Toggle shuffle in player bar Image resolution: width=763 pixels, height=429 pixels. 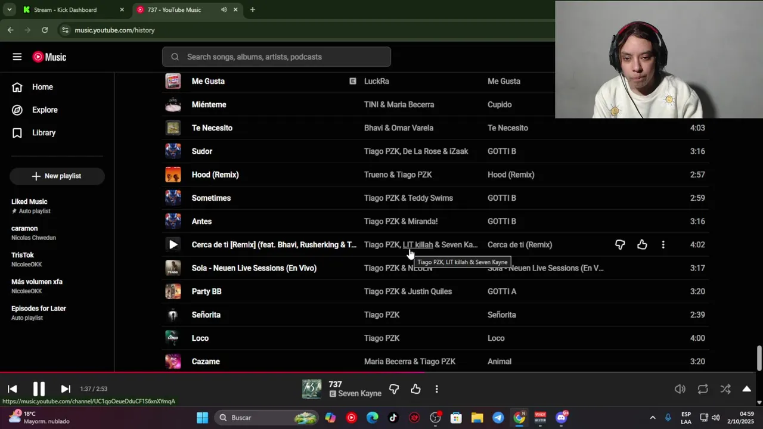point(725,388)
